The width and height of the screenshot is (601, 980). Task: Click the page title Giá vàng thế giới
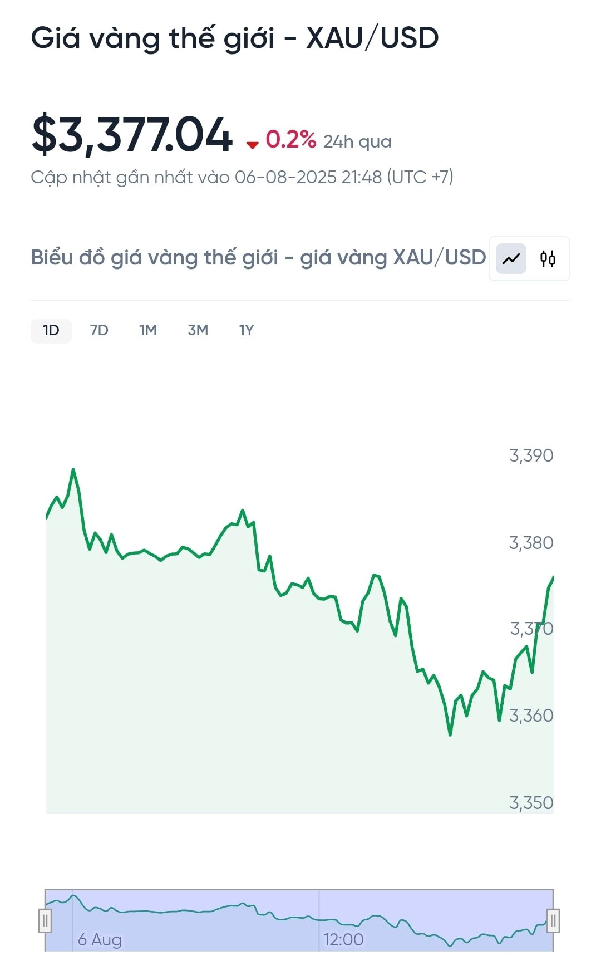153,39
